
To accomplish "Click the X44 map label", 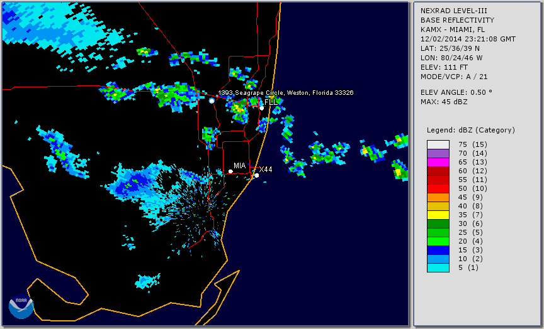I will 266,169.
